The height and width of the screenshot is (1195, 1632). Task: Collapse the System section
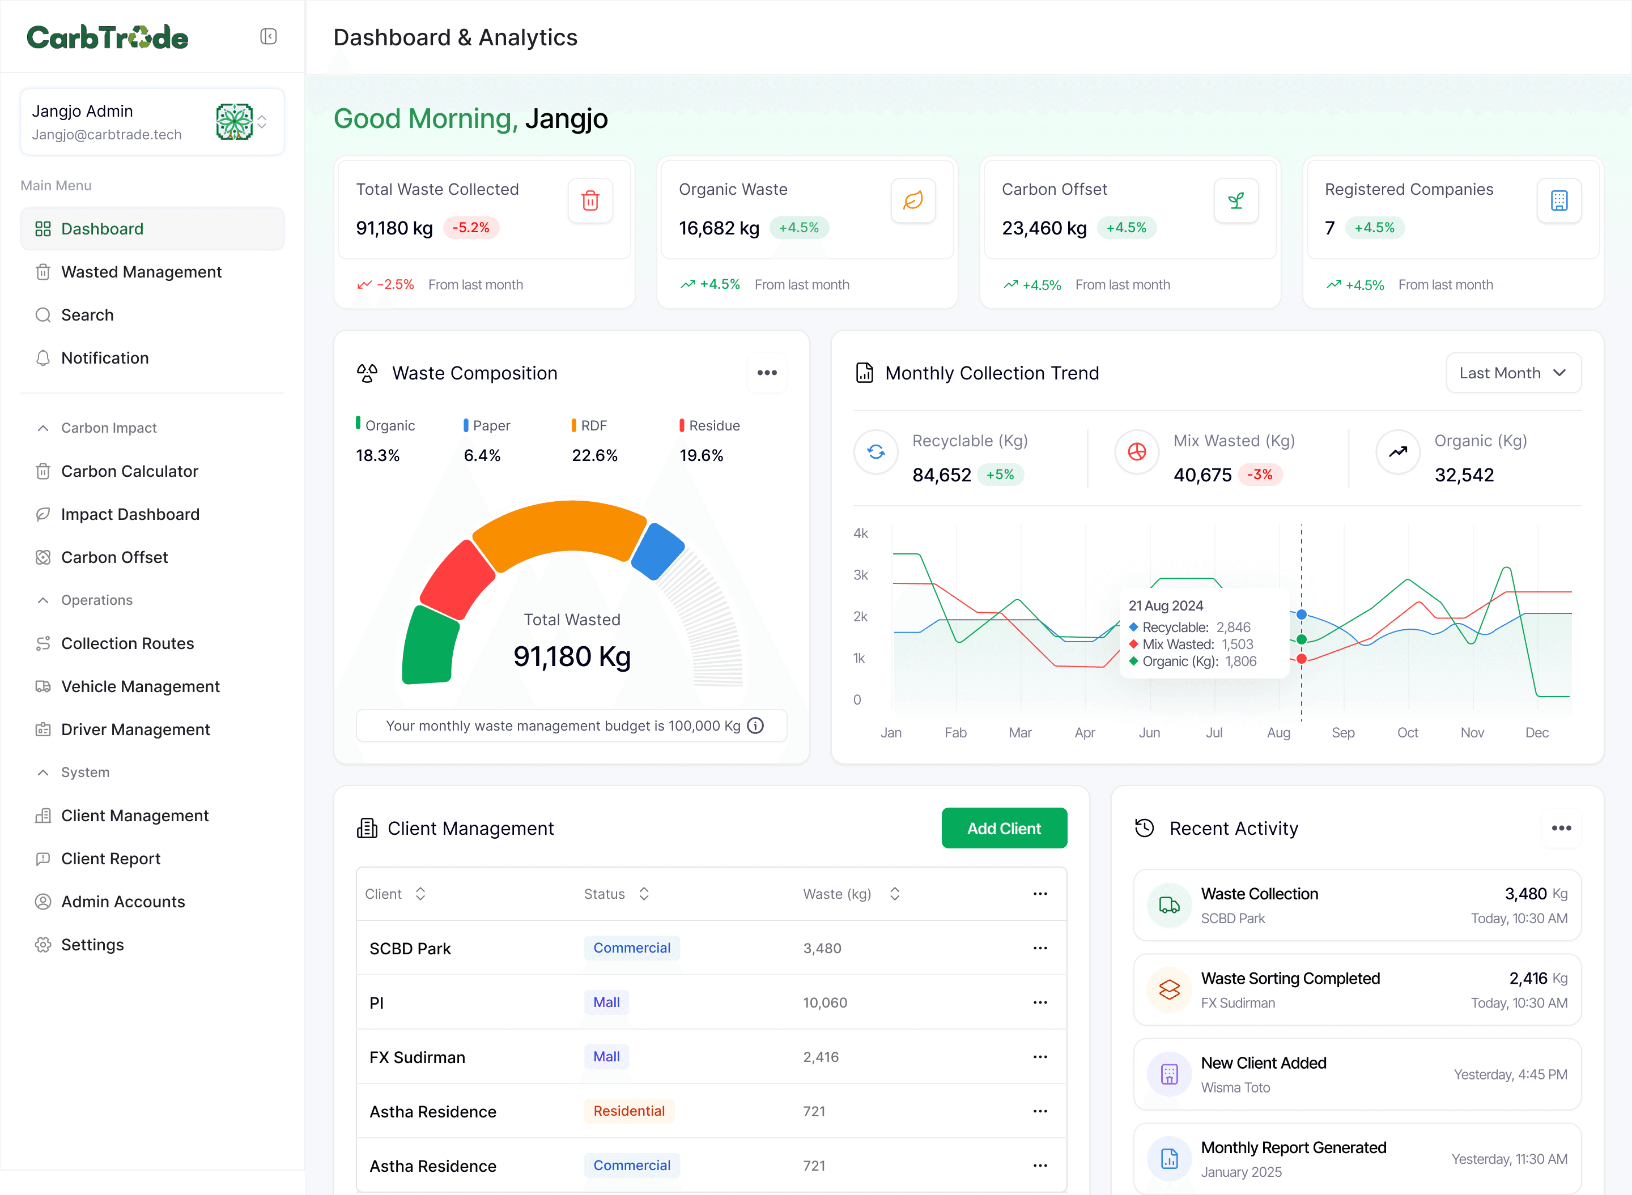point(42,773)
